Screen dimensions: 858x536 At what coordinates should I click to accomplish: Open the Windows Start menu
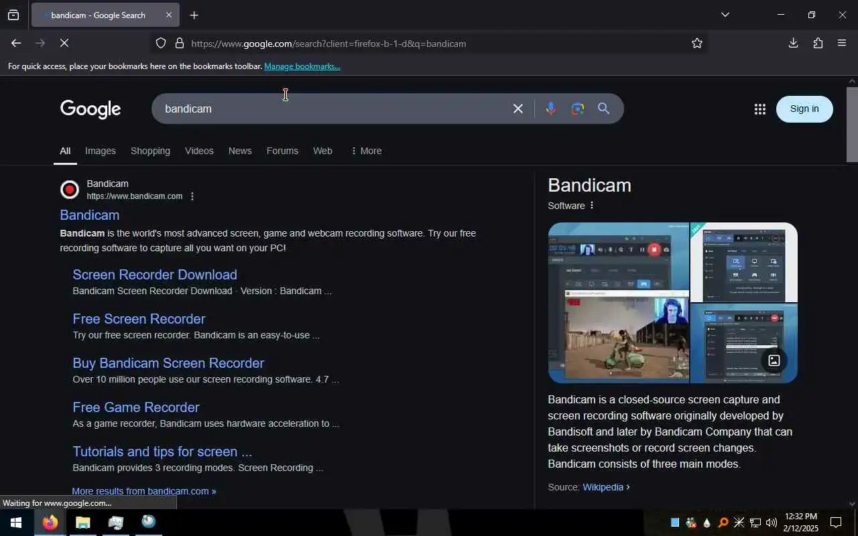tap(16, 523)
